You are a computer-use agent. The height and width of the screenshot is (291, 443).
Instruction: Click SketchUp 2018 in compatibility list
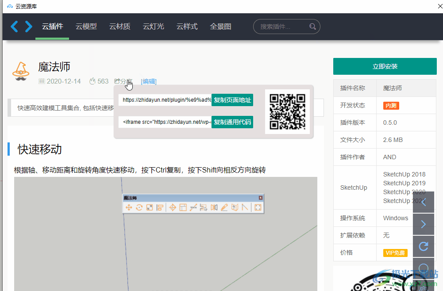point(404,174)
